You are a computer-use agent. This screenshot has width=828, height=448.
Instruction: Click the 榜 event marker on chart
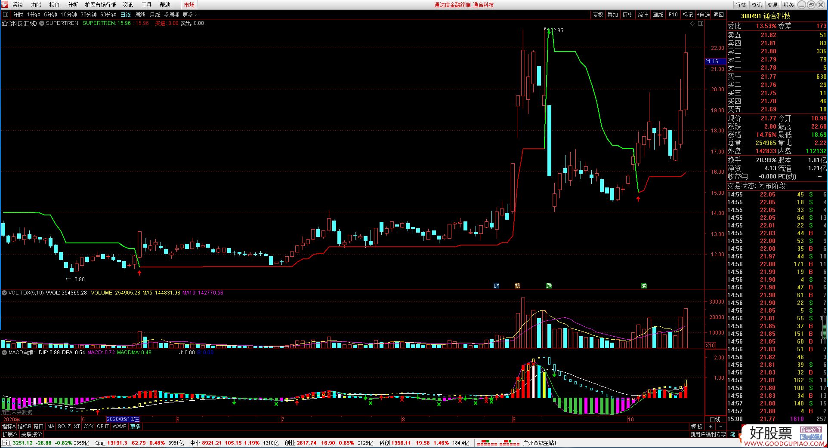[x=517, y=285]
